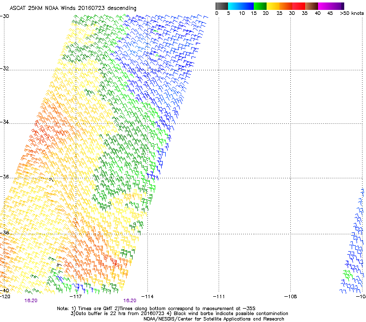Click the ASCAT 25KM NOAA Winds title
This screenshot has width=366, height=322.
point(73,8)
